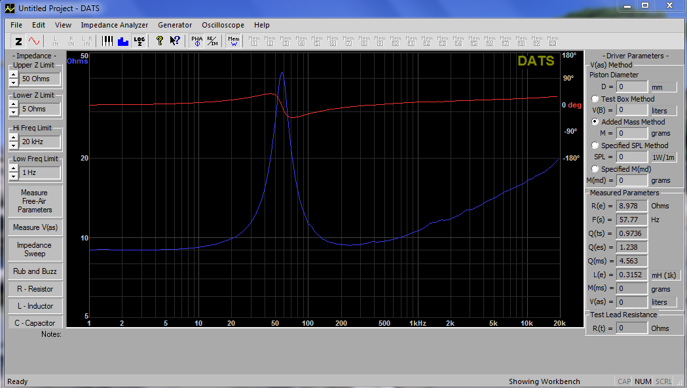Image resolution: width=687 pixels, height=388 pixels.
Task: Toggle the PHA phase display icon
Action: pos(197,41)
